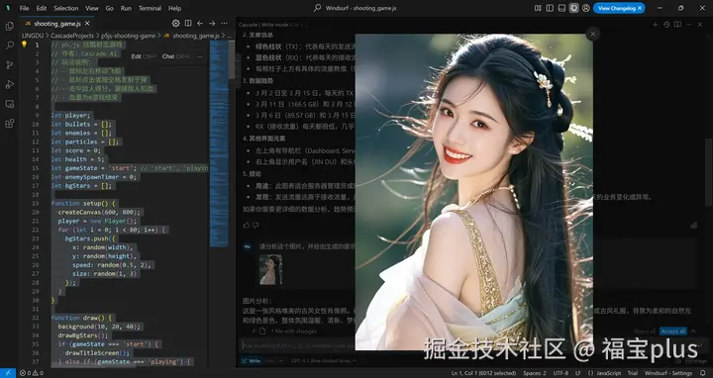The image size is (713, 378).
Task: Open Cascade panel more options ellipsis
Action: (689, 25)
